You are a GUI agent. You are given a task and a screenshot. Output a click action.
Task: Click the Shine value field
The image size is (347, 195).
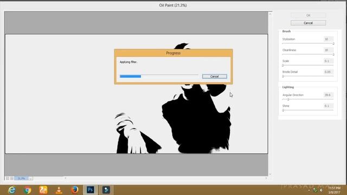tap(328, 106)
